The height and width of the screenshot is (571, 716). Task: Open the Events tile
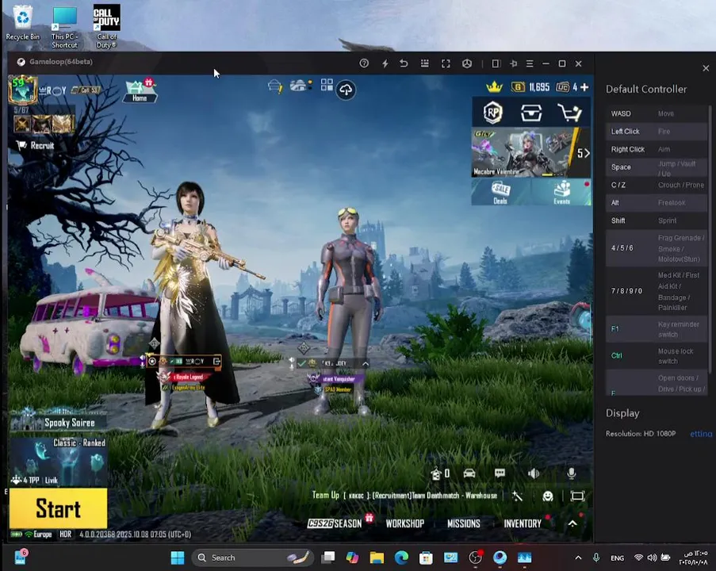(561, 192)
